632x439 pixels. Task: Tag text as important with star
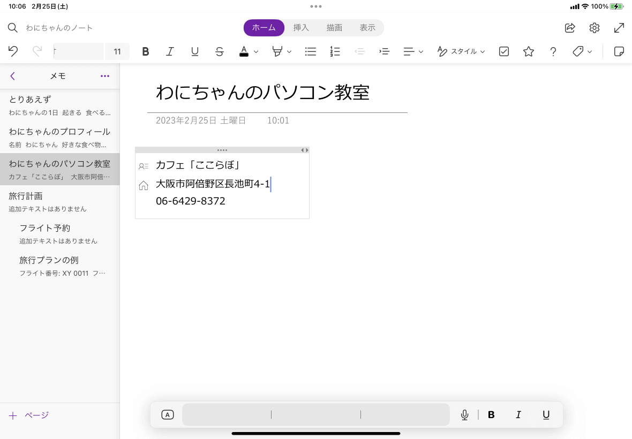point(529,51)
